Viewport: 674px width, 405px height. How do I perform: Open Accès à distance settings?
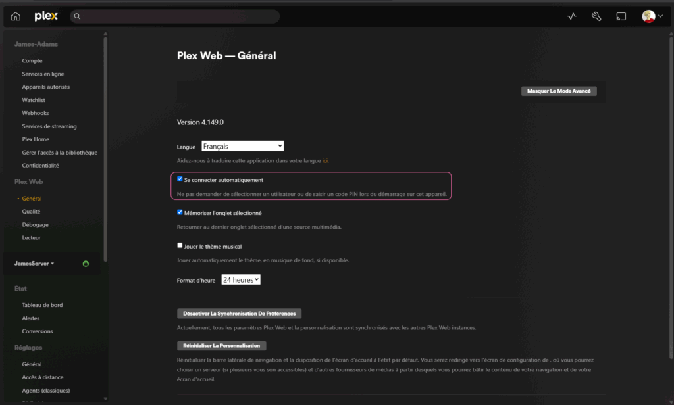(43, 377)
